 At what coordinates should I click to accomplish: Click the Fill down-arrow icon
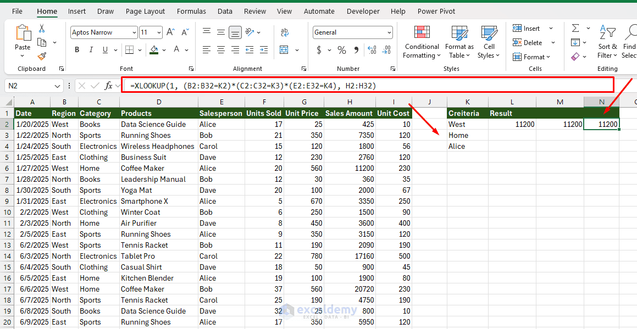[x=575, y=42]
